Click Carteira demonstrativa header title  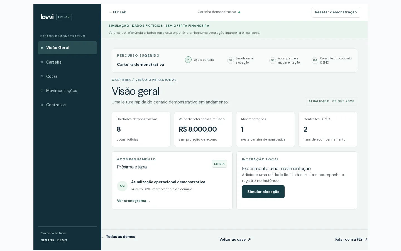[217, 12]
